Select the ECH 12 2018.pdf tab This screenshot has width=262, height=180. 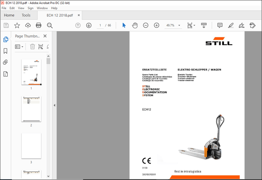(60, 15)
